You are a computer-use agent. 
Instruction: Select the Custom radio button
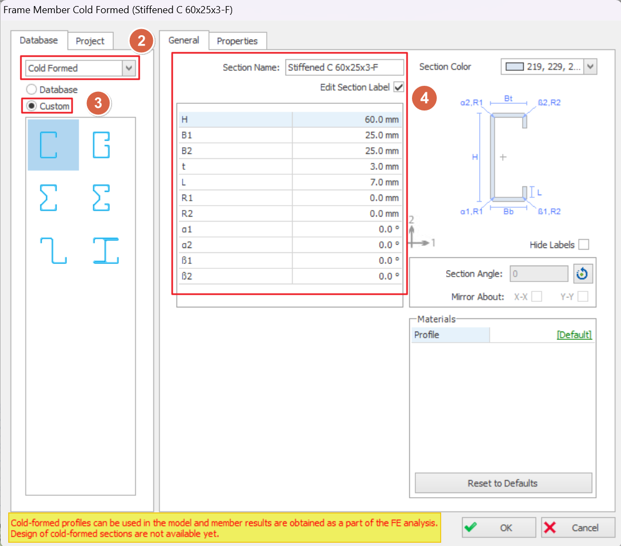pos(32,106)
